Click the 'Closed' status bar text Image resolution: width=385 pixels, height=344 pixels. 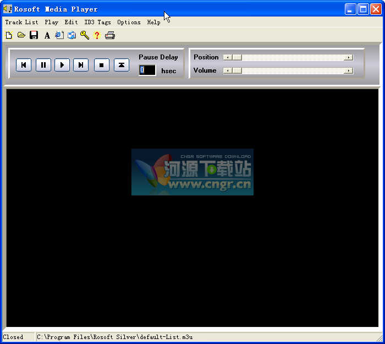pyautogui.click(x=13, y=337)
